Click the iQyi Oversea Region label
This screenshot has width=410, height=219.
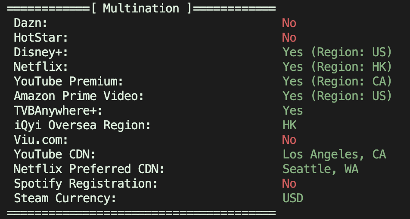coord(82,125)
